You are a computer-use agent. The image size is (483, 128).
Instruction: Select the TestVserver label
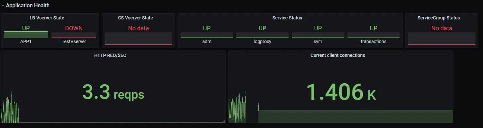(74, 41)
